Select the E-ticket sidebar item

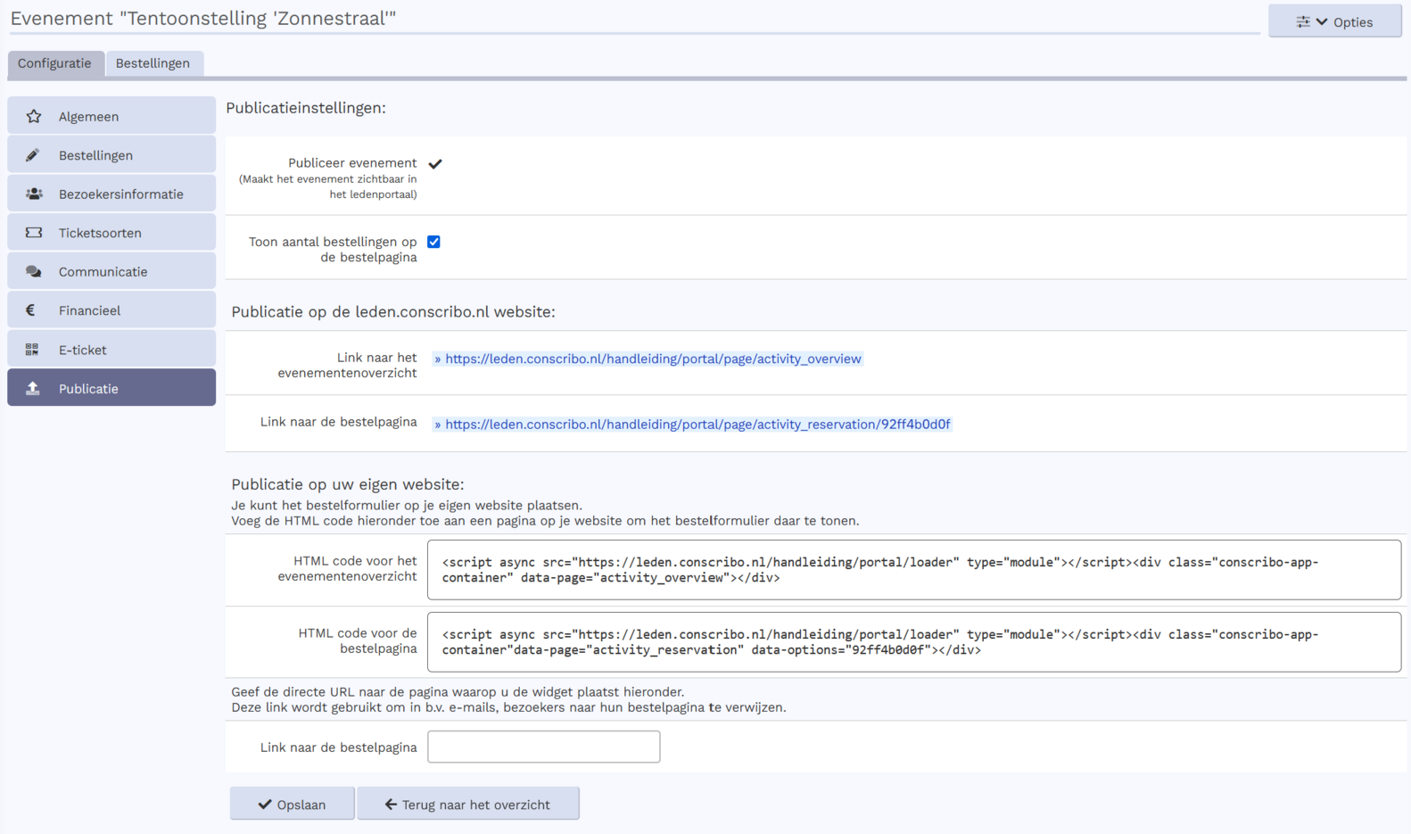111,350
